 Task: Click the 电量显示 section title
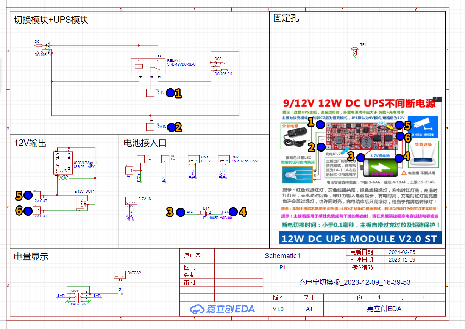(x=31, y=257)
